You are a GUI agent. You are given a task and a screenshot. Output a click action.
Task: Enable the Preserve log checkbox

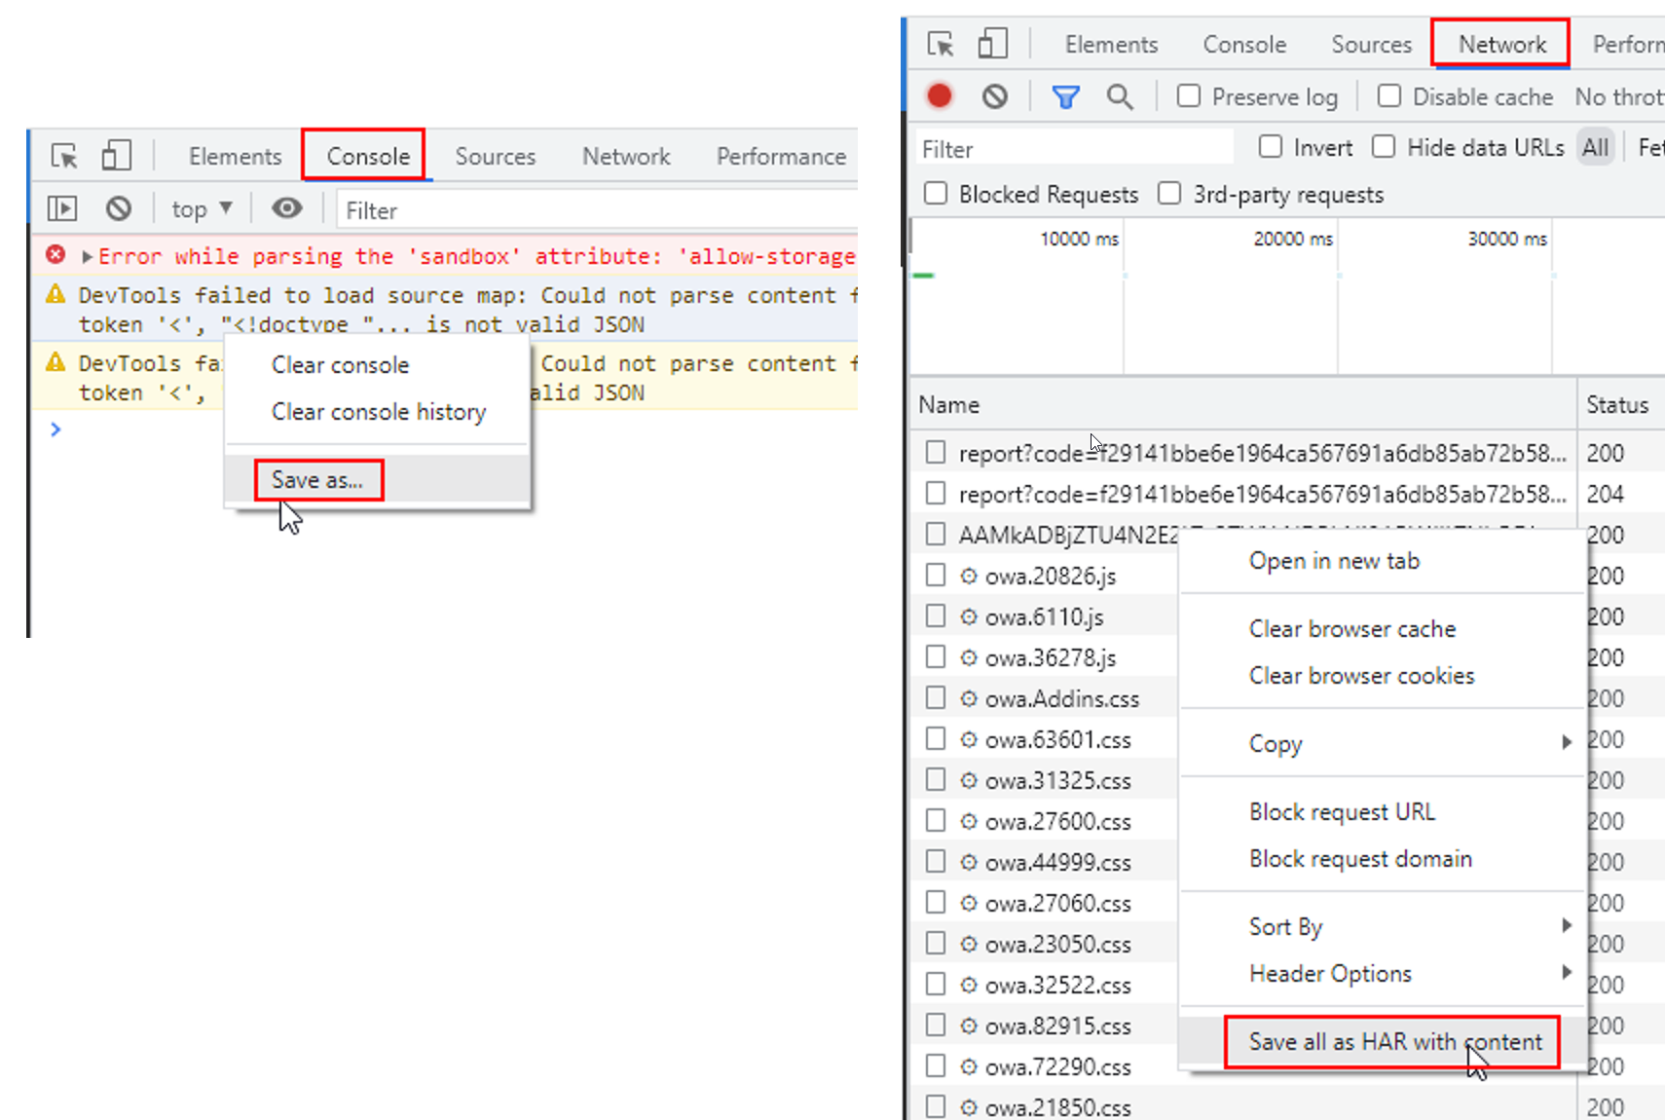(x=1189, y=96)
